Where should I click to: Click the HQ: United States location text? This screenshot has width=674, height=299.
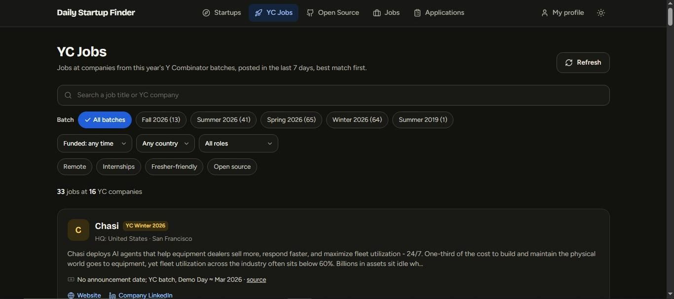pos(144,239)
